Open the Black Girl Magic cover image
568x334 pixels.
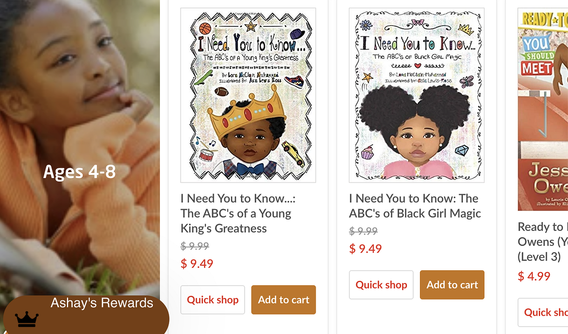pyautogui.click(x=417, y=95)
